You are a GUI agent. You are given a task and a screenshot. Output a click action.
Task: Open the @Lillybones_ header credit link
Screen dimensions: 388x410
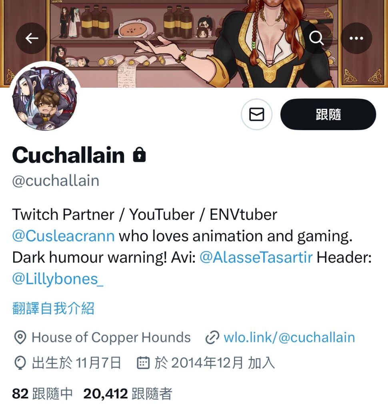pyautogui.click(x=58, y=279)
